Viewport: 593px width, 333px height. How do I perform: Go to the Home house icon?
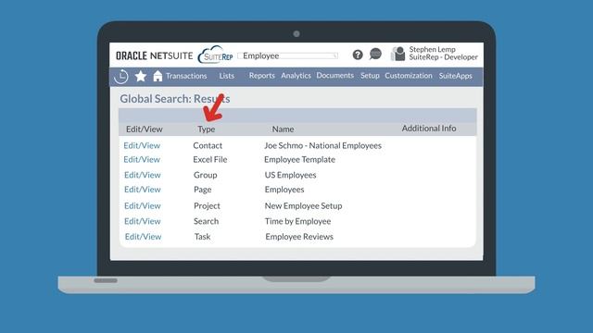pyautogui.click(x=158, y=76)
